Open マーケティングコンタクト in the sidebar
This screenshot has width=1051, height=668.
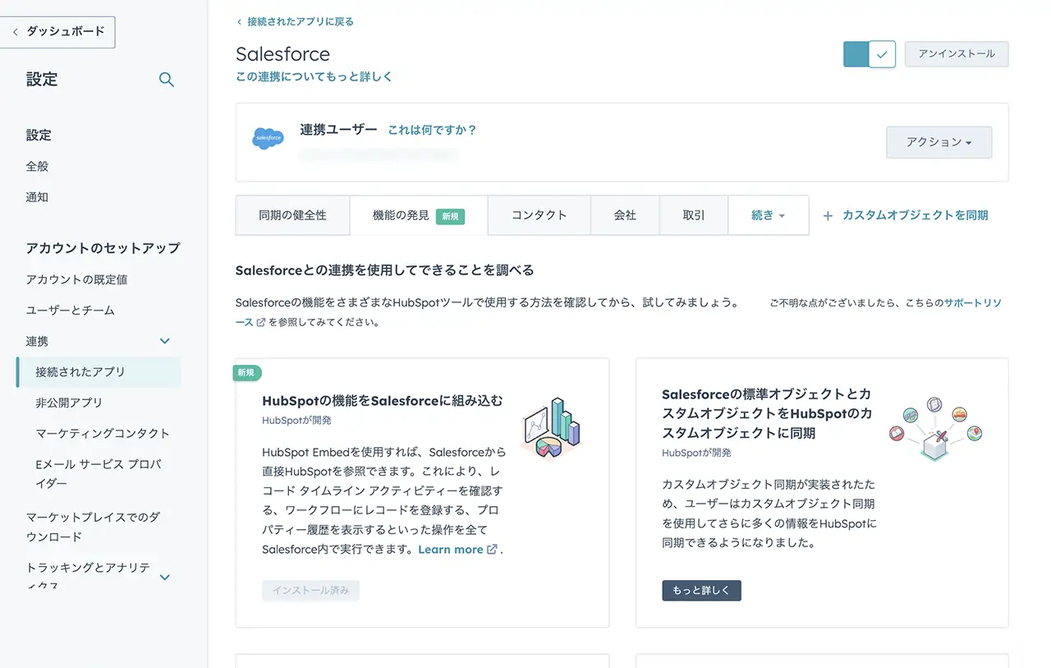click(x=103, y=434)
